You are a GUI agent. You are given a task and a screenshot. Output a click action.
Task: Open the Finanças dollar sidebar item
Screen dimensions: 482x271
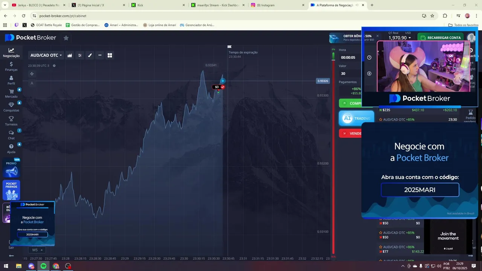(x=11, y=67)
